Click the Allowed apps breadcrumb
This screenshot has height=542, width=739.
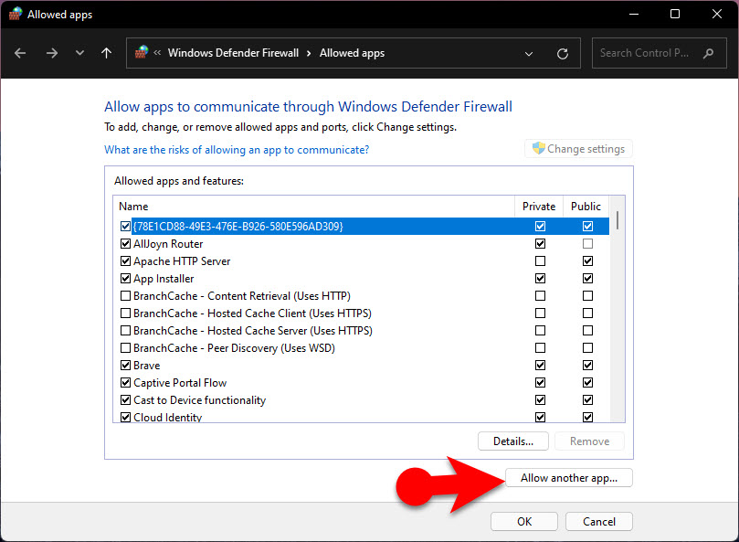352,53
